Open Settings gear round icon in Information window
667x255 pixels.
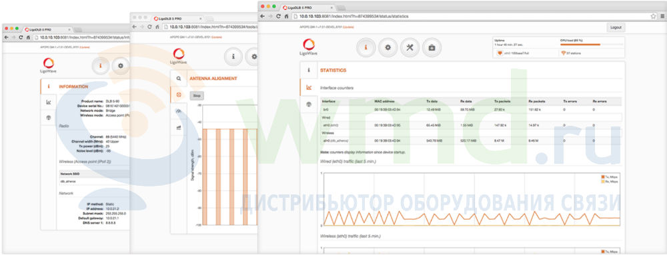click(x=121, y=66)
